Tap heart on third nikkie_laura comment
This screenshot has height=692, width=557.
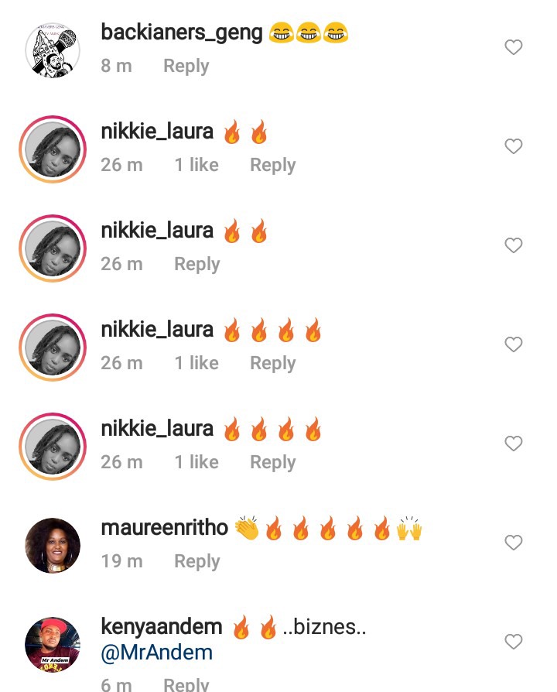pyautogui.click(x=514, y=344)
